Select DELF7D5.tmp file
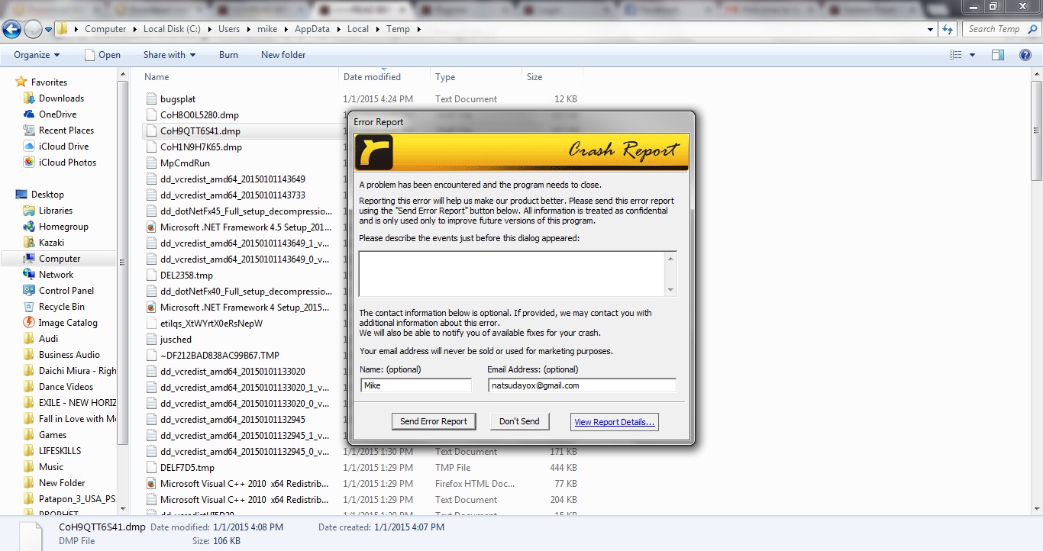This screenshot has width=1043, height=551. pyautogui.click(x=187, y=468)
